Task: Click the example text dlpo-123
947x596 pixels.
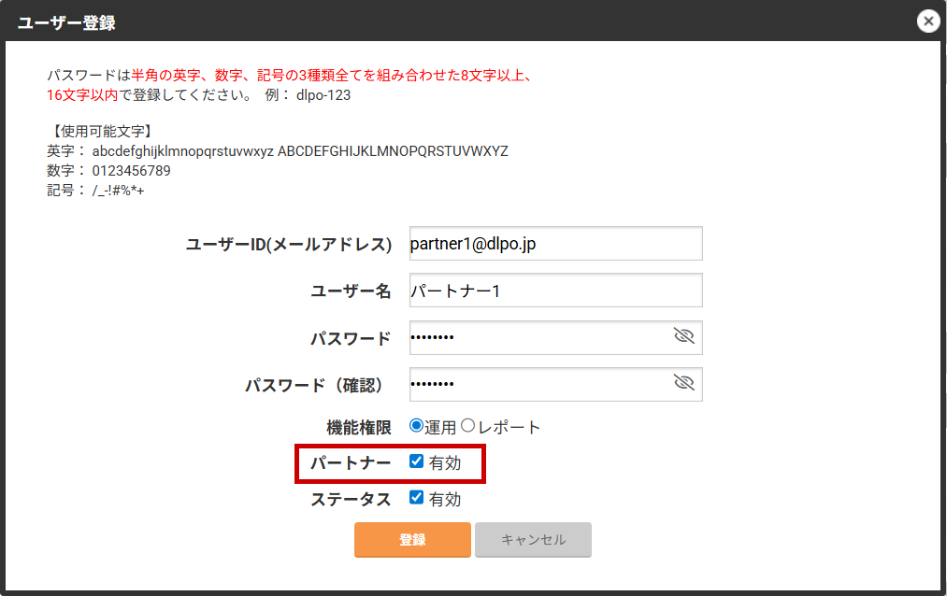Action: click(323, 95)
